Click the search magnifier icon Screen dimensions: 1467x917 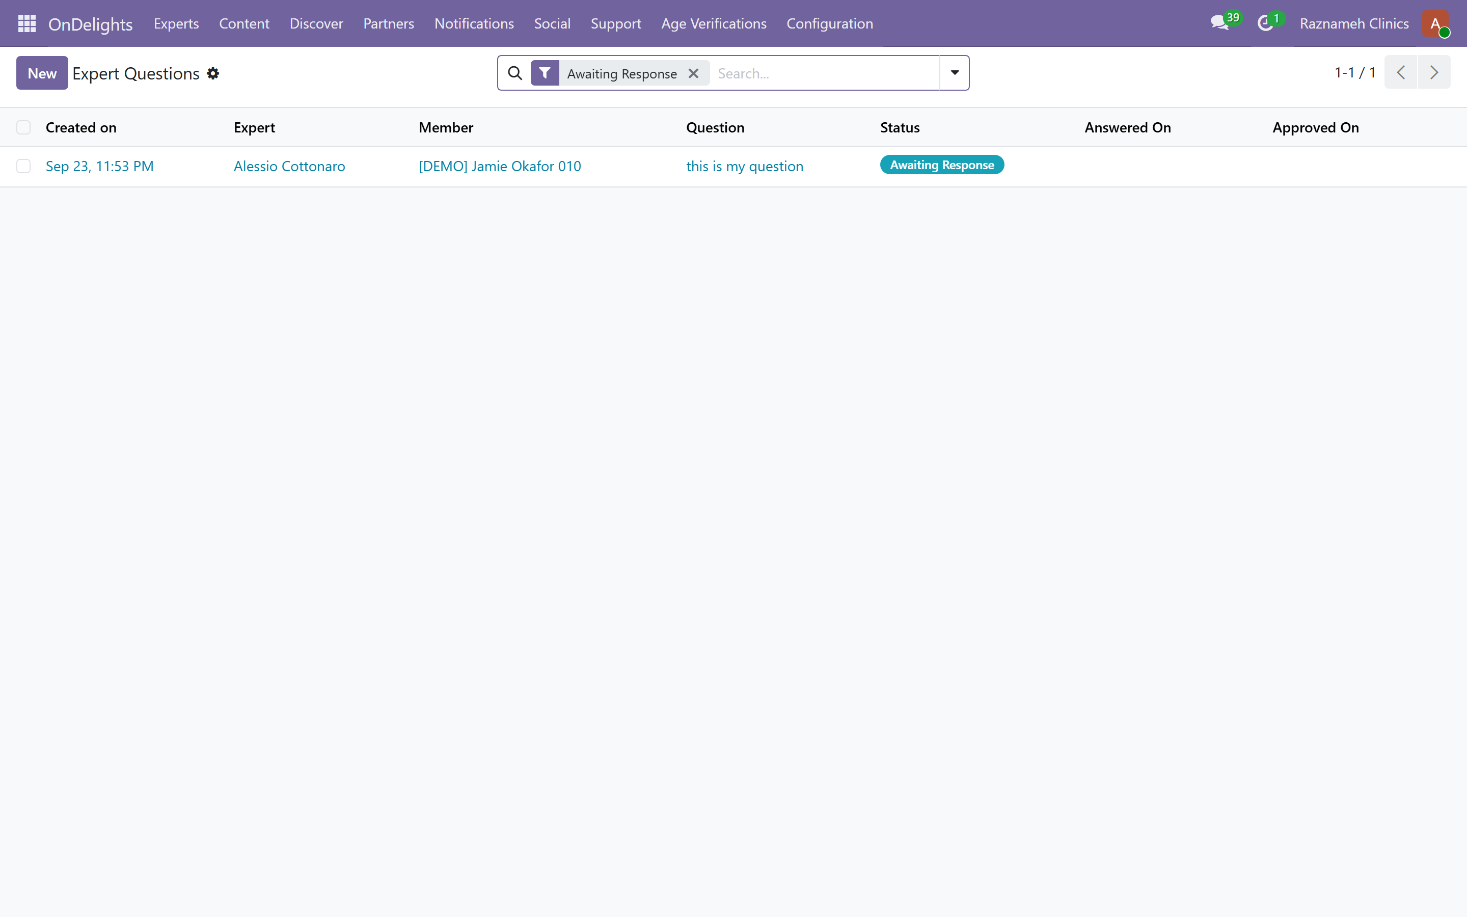(x=514, y=73)
